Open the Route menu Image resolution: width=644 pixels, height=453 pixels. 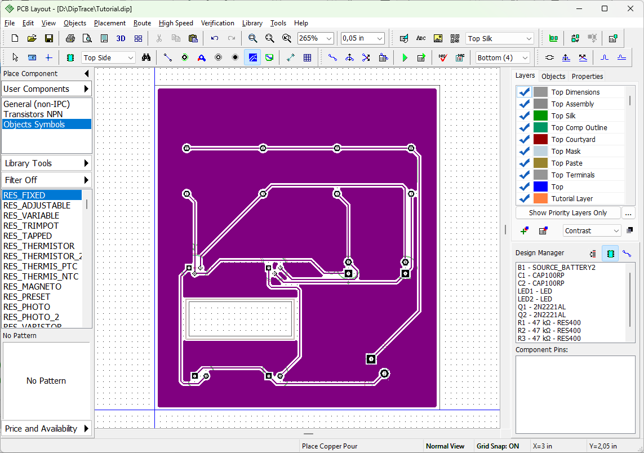142,23
